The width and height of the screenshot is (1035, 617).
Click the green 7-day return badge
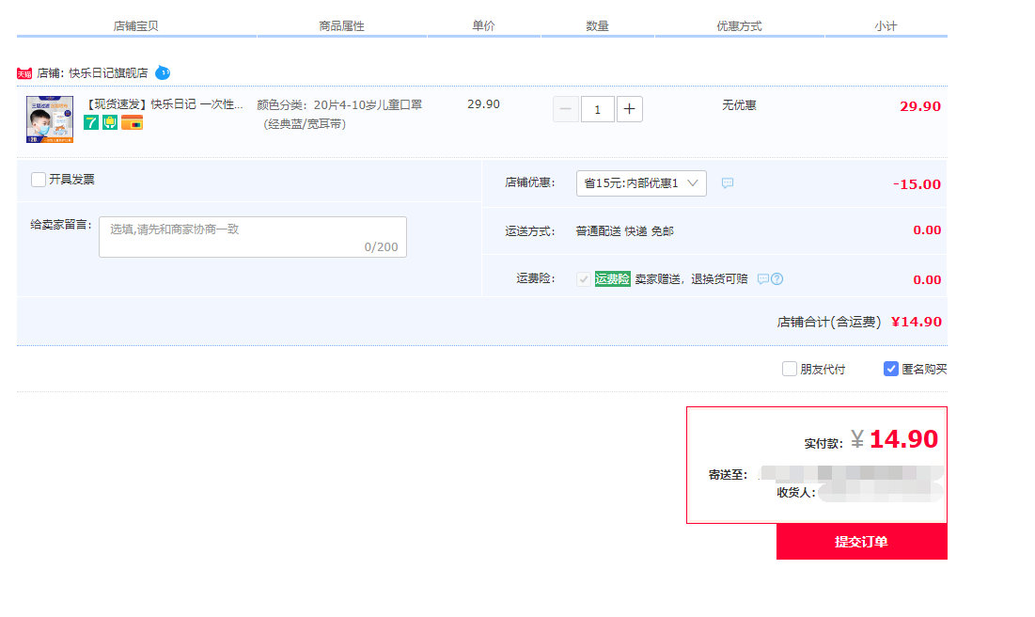pyautogui.click(x=91, y=122)
